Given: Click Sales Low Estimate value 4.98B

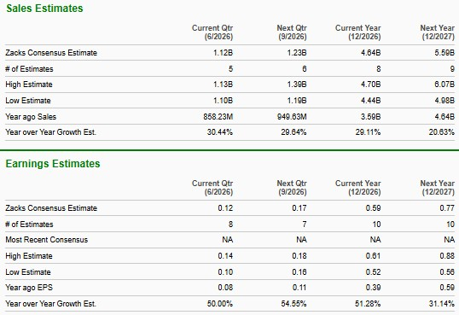Looking at the screenshot, I should click(444, 101).
